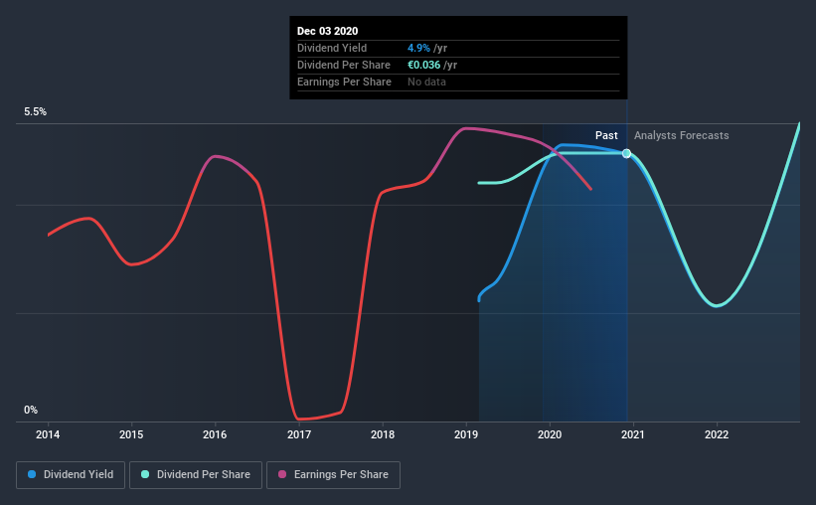
Task: Select the 2021 x-axis label
Action: (x=633, y=434)
